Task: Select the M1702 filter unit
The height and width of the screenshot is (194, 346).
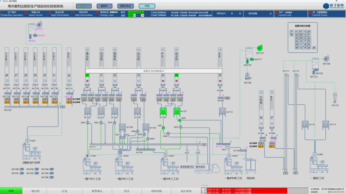Action: point(87,112)
